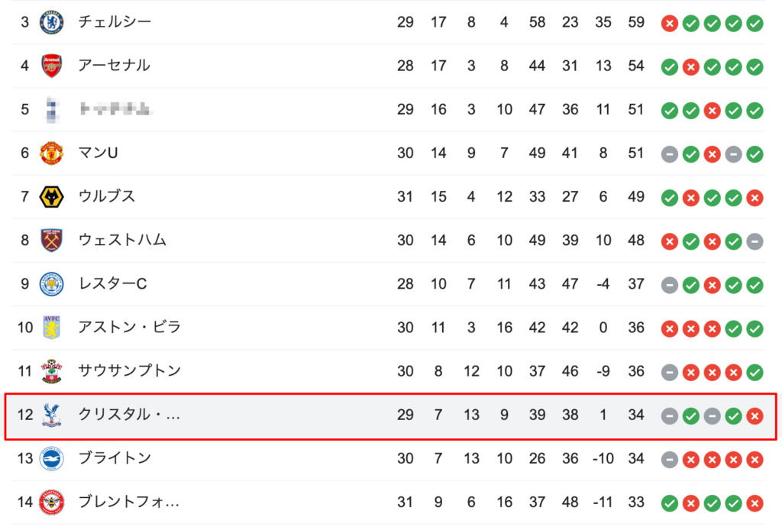Select the アストン・ビラ team name
The image size is (782, 530).
point(130,328)
